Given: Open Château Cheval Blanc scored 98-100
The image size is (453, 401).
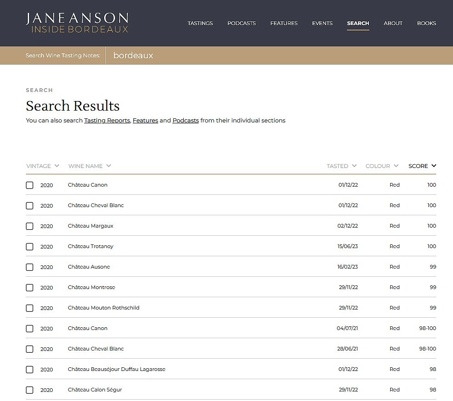Looking at the screenshot, I should pyautogui.click(x=96, y=349).
